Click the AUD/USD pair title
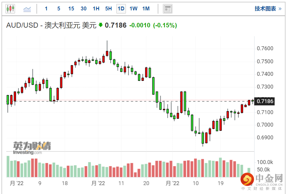The height and width of the screenshot is (194, 287). [x=51, y=26]
